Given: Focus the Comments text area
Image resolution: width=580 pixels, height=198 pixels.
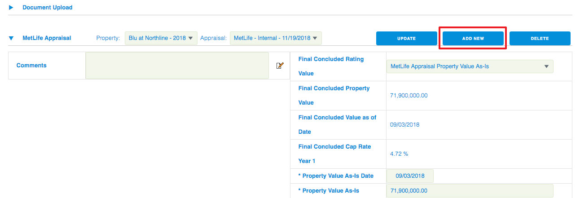Looking at the screenshot, I should 177,66.
